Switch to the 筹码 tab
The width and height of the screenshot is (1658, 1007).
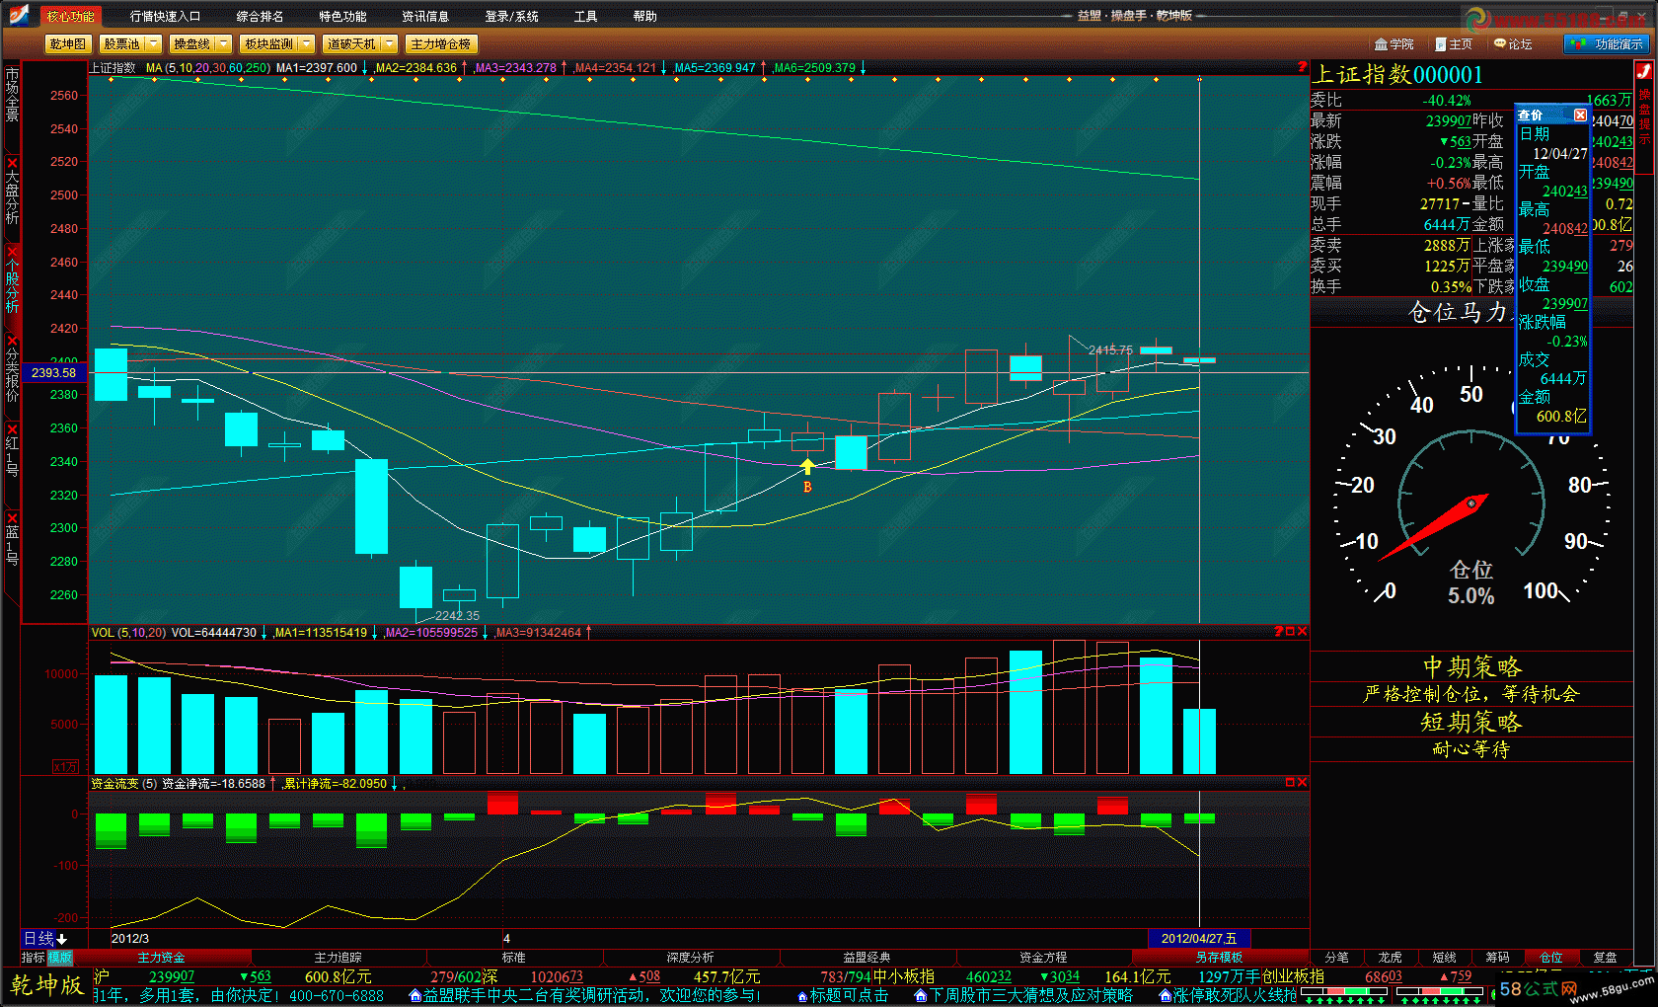pyautogui.click(x=1497, y=957)
